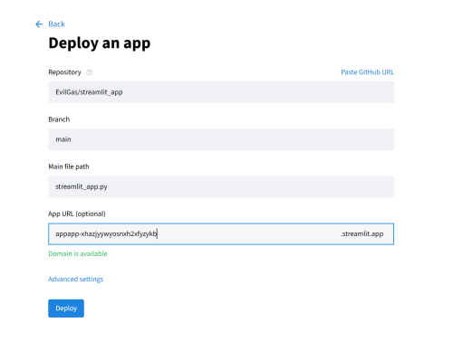Click the '.streamlit.app' suffix text
Image resolution: width=453 pixels, height=342 pixels.
click(361, 233)
